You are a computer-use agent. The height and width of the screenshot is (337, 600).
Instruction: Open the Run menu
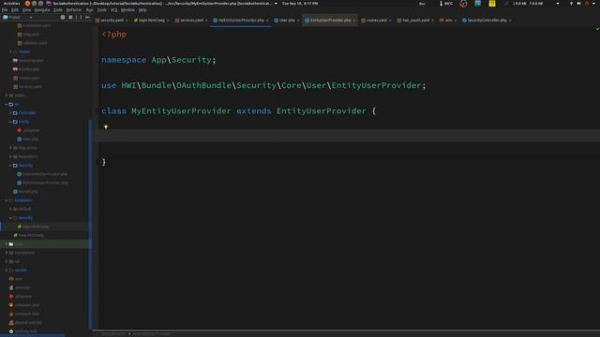click(89, 10)
